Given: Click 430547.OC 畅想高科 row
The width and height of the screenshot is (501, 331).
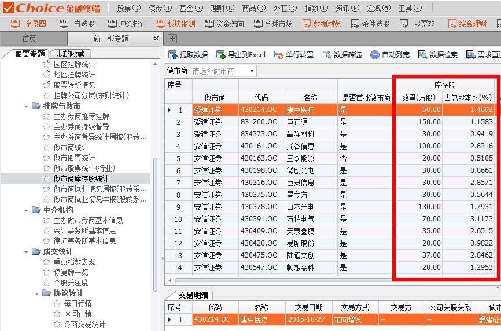Looking at the screenshot, I should 329,267.
